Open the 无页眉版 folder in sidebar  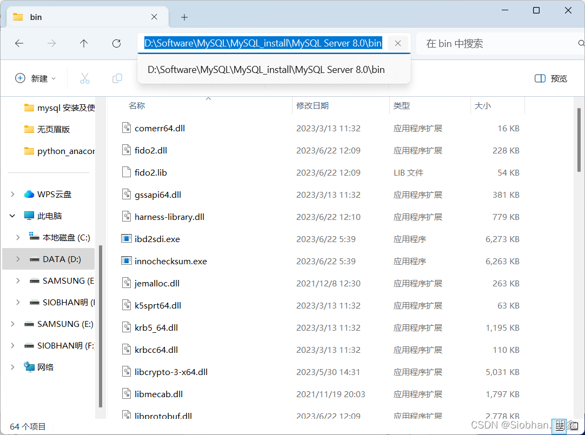tap(47, 129)
